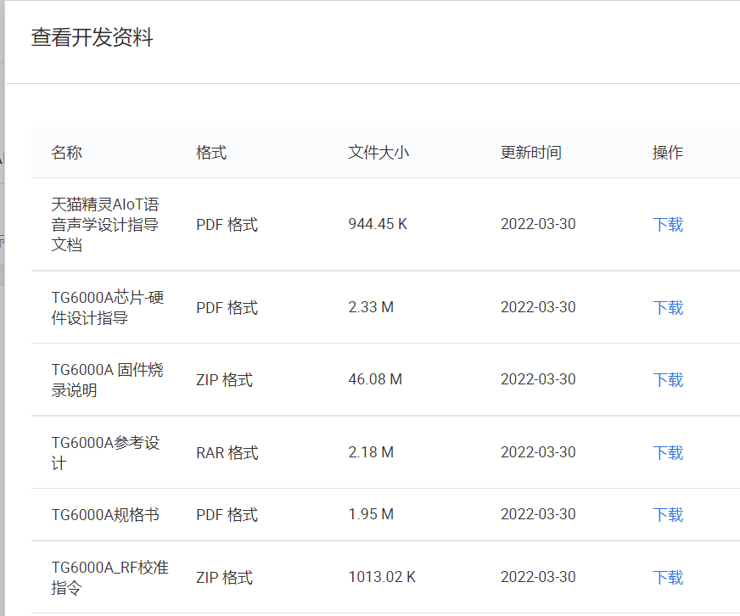Click the 2022-03-30 date of TG6000A参考设计
The height and width of the screenshot is (616, 740).
[x=538, y=452]
